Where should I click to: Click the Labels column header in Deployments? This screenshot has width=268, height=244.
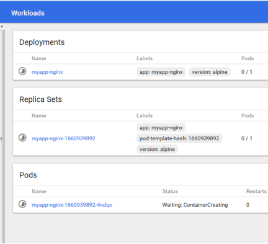tap(145, 58)
